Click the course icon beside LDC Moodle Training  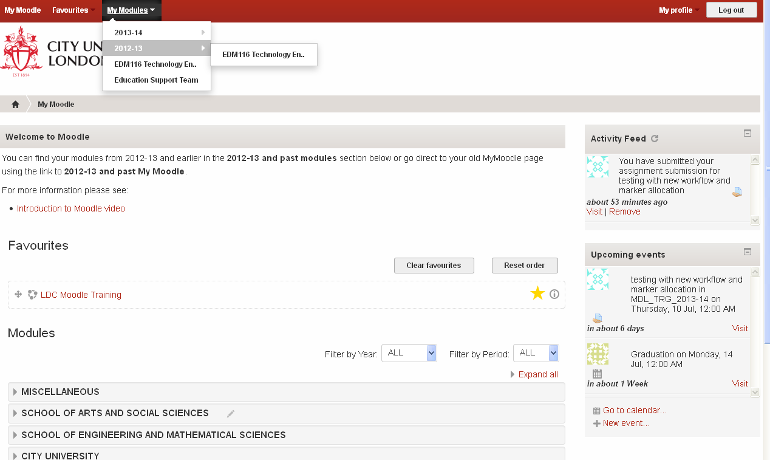[x=33, y=295]
